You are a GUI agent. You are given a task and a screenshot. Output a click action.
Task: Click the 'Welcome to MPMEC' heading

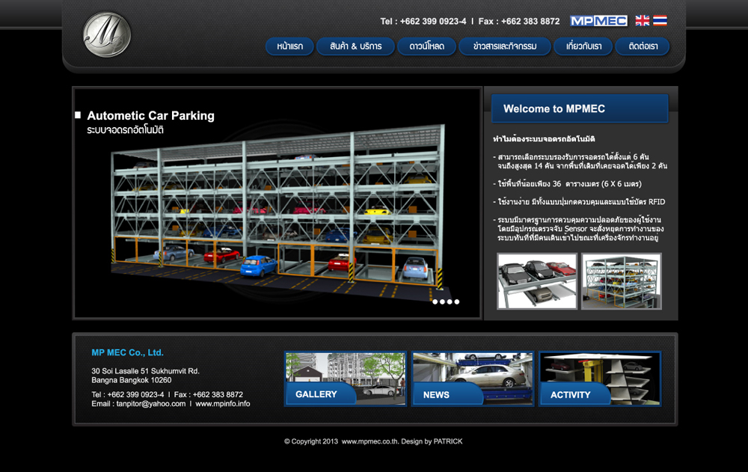click(x=554, y=108)
